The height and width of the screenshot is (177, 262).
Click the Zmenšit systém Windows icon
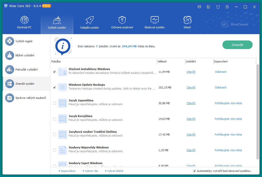pyautogui.click(x=10, y=84)
